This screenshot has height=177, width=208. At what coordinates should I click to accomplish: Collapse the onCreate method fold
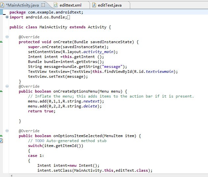(x=7, y=37)
